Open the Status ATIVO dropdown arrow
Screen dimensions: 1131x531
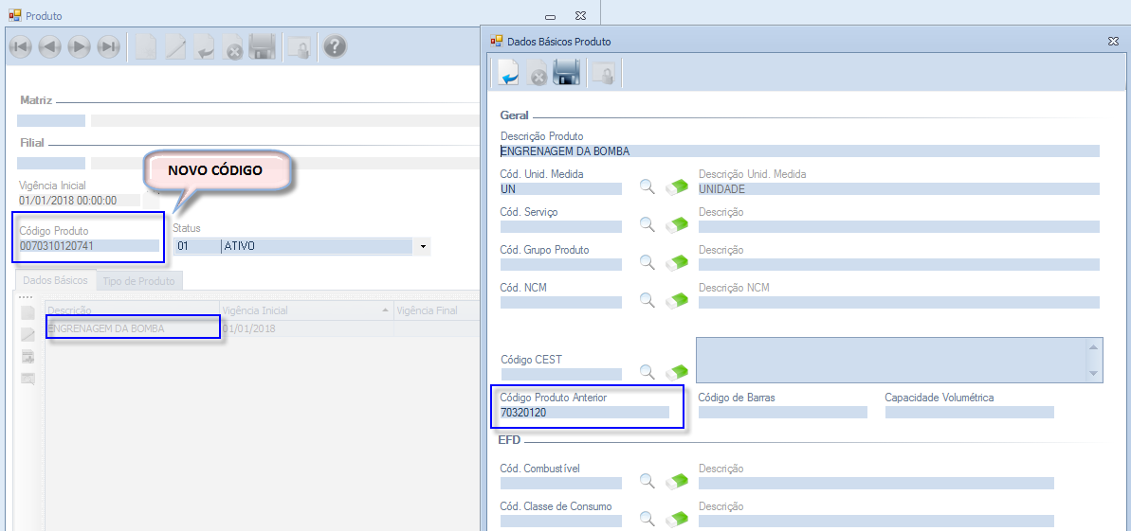coord(423,246)
